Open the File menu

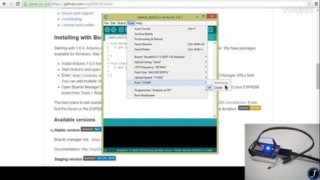[106, 23]
